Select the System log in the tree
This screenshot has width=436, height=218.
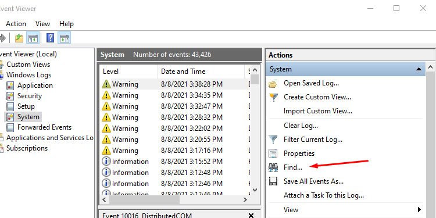28,117
